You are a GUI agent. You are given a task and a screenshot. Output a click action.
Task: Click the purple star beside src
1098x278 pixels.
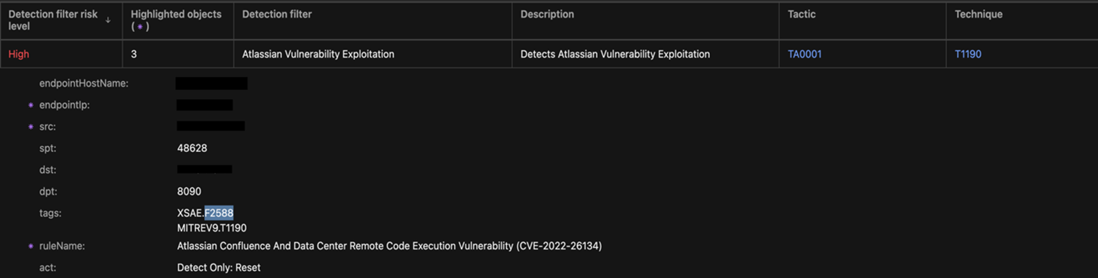tap(31, 127)
